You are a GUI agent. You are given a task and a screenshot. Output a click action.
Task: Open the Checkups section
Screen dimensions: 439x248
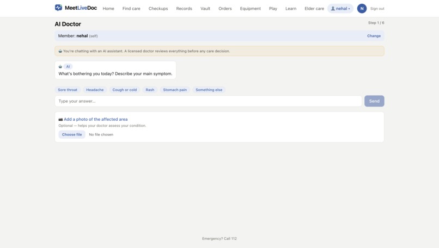pyautogui.click(x=158, y=9)
